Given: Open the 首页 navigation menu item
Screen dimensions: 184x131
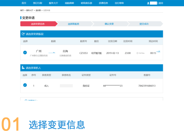Looking at the screenshot, I should tap(24, 3).
